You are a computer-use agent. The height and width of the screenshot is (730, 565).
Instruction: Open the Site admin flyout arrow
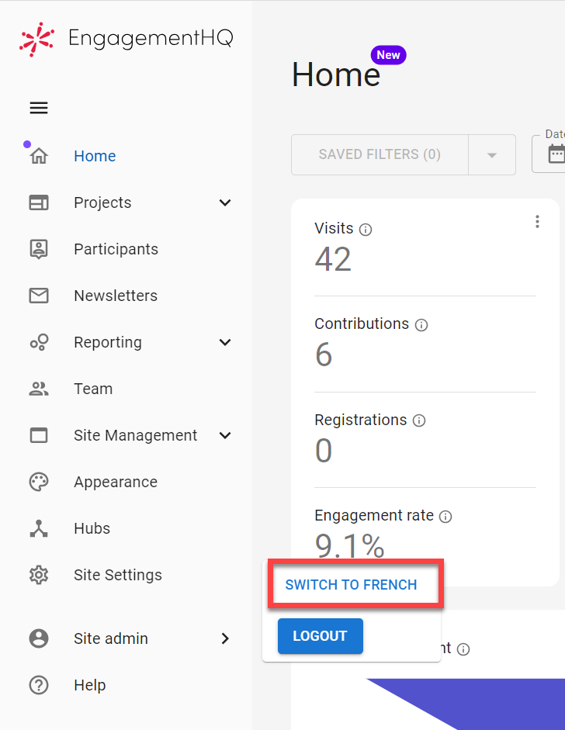pos(225,638)
